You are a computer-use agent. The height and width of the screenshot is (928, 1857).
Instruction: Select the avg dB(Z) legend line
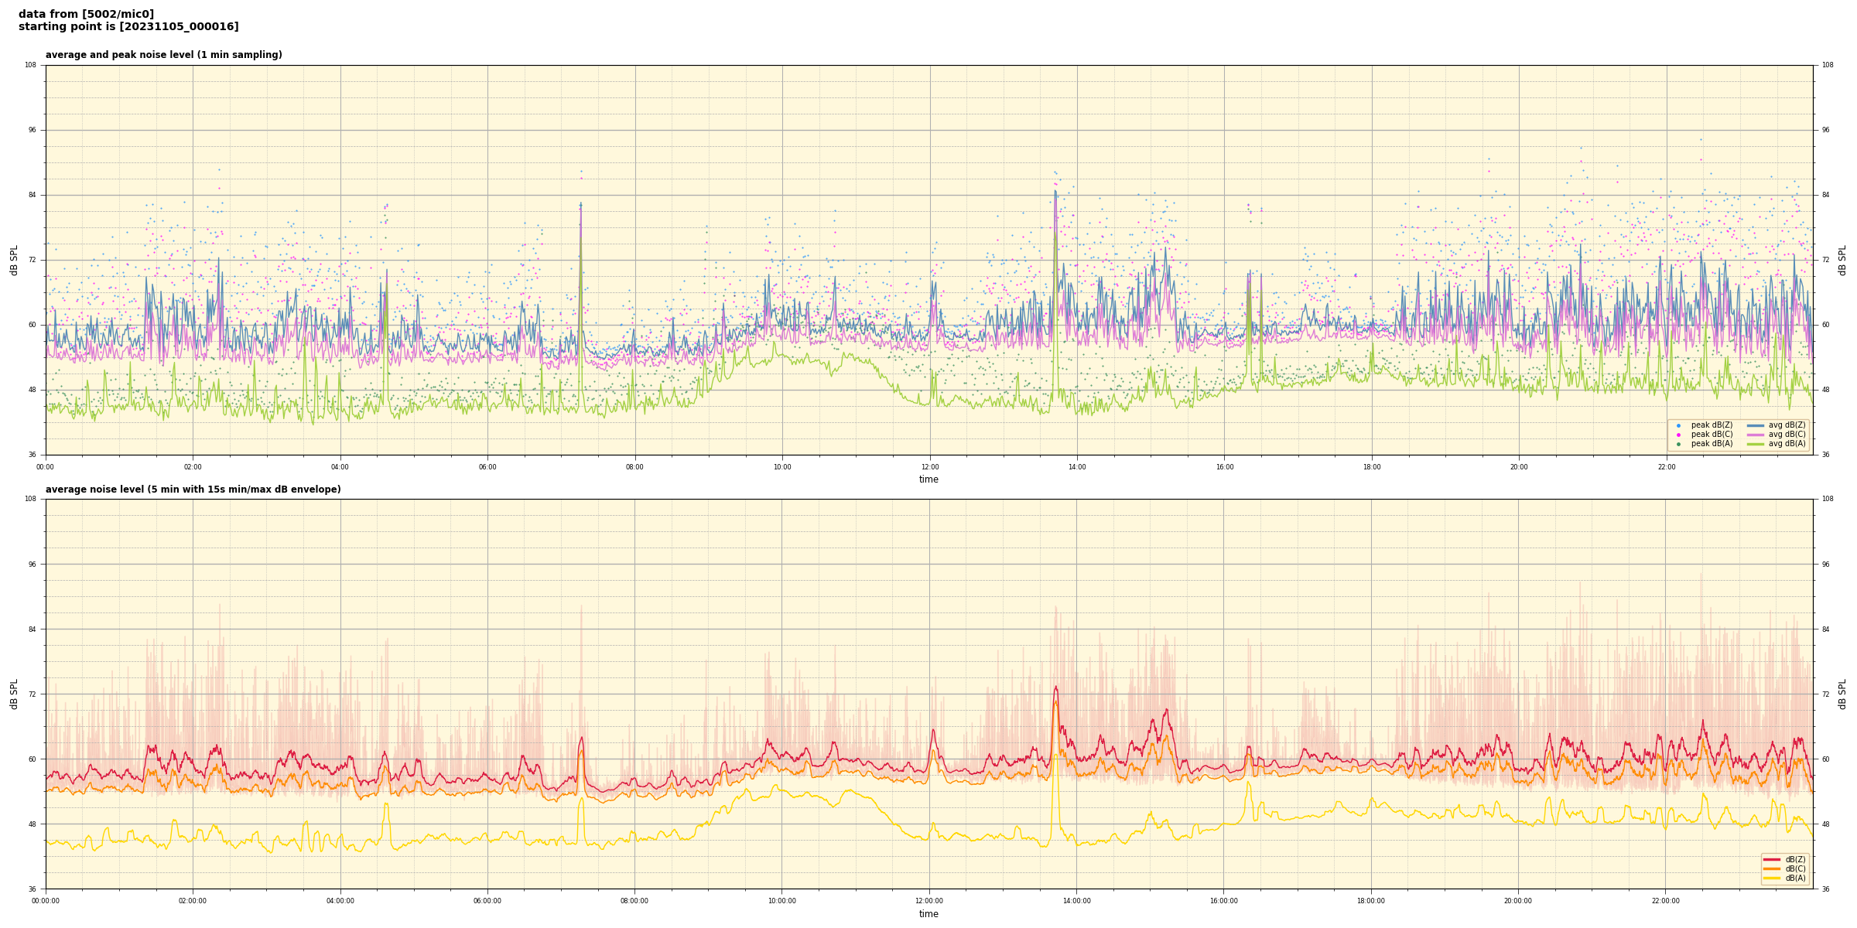[1755, 425]
